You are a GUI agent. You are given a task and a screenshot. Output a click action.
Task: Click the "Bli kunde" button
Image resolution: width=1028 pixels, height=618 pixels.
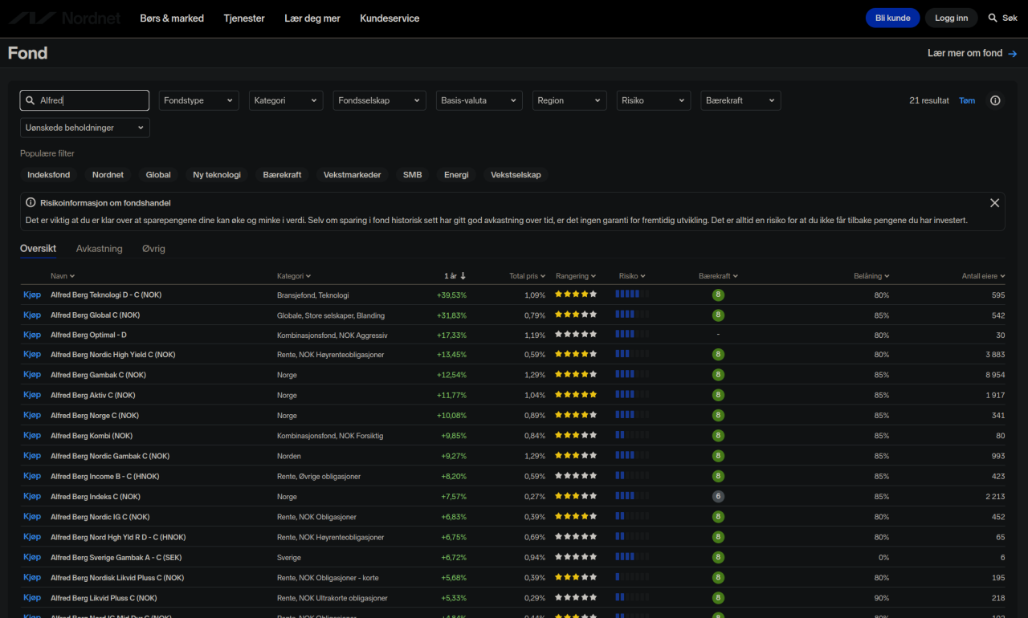tap(891, 17)
